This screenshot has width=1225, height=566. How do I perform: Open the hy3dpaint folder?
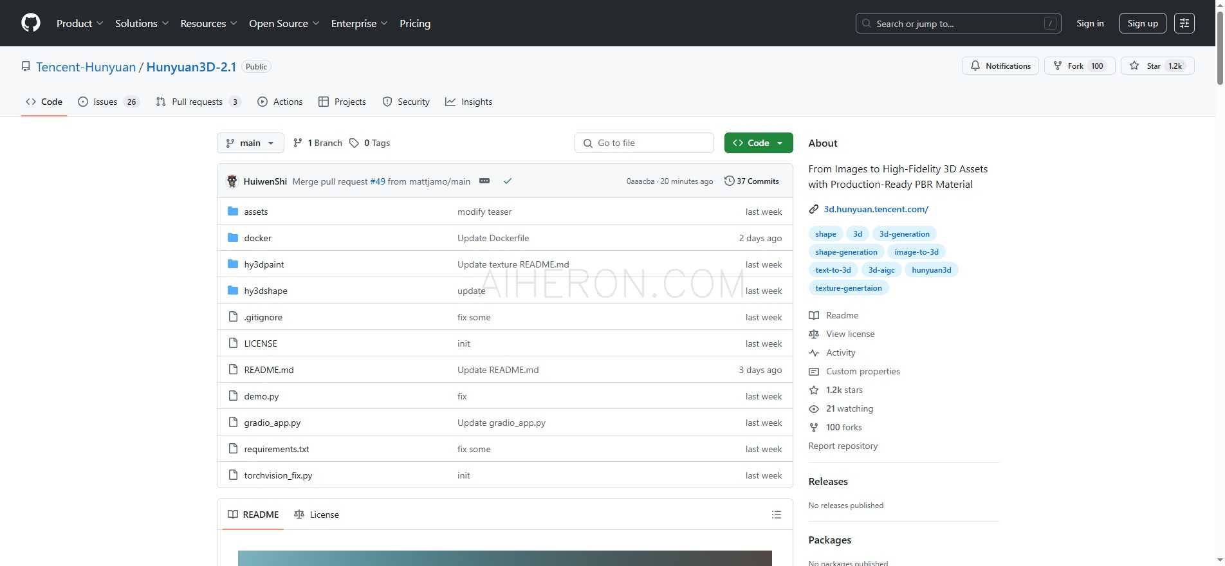pos(264,264)
